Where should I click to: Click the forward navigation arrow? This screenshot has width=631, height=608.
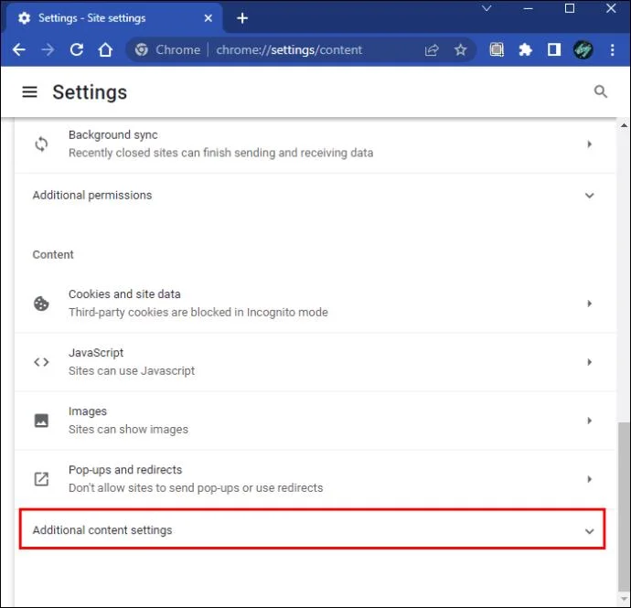(x=48, y=50)
